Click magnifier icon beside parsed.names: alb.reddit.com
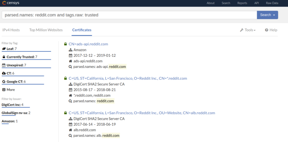288x142 pixels. tap(70, 136)
